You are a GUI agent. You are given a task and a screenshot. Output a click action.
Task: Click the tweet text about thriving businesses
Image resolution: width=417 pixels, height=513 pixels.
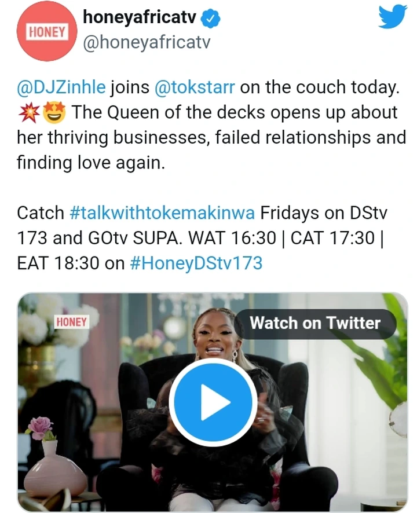[x=211, y=137]
